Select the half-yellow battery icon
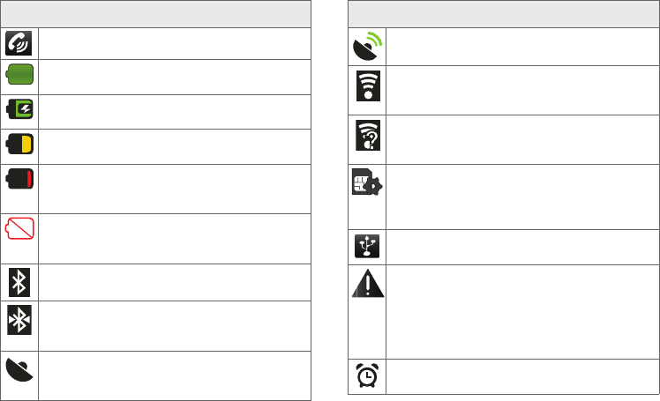 click(19, 145)
